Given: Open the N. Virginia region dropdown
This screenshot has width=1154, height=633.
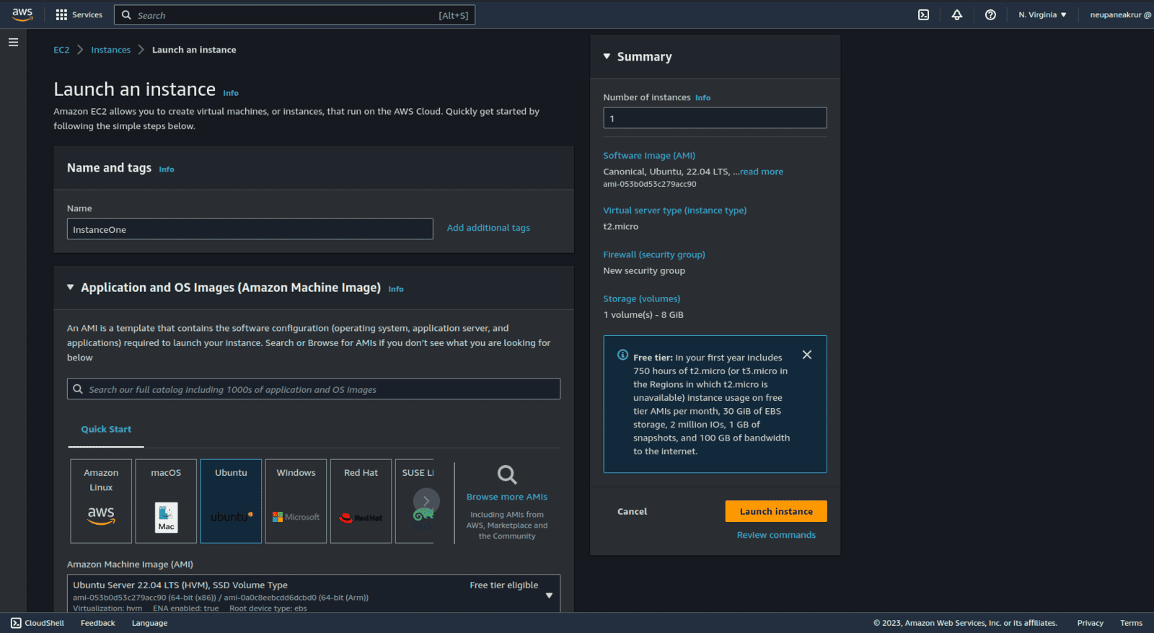Looking at the screenshot, I should pos(1042,14).
